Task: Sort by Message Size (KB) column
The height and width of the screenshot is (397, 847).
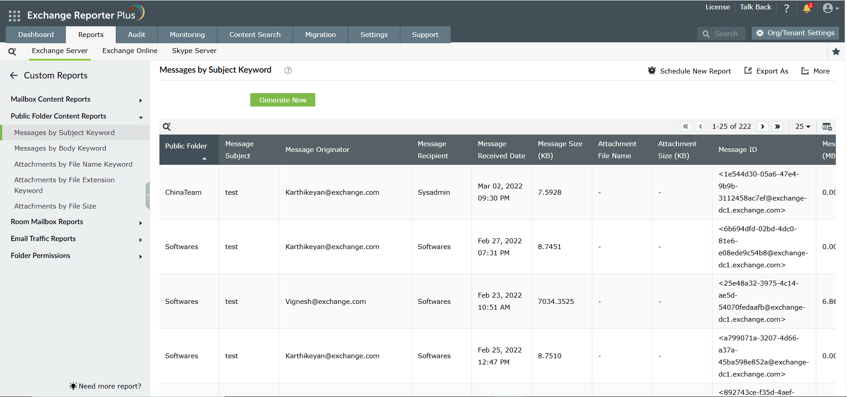Action: coord(562,150)
